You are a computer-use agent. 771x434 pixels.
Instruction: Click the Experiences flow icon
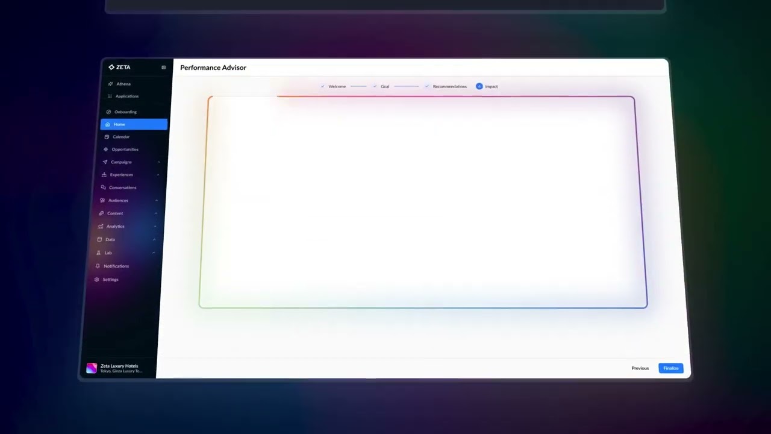point(104,175)
